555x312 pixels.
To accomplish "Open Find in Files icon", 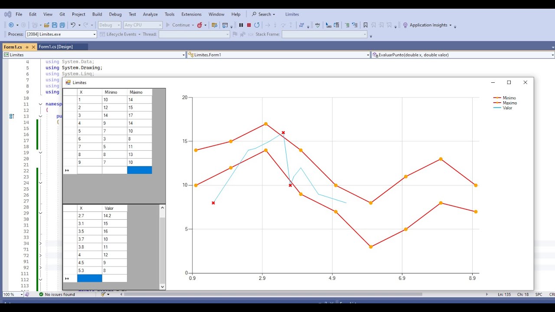I will (214, 25).
